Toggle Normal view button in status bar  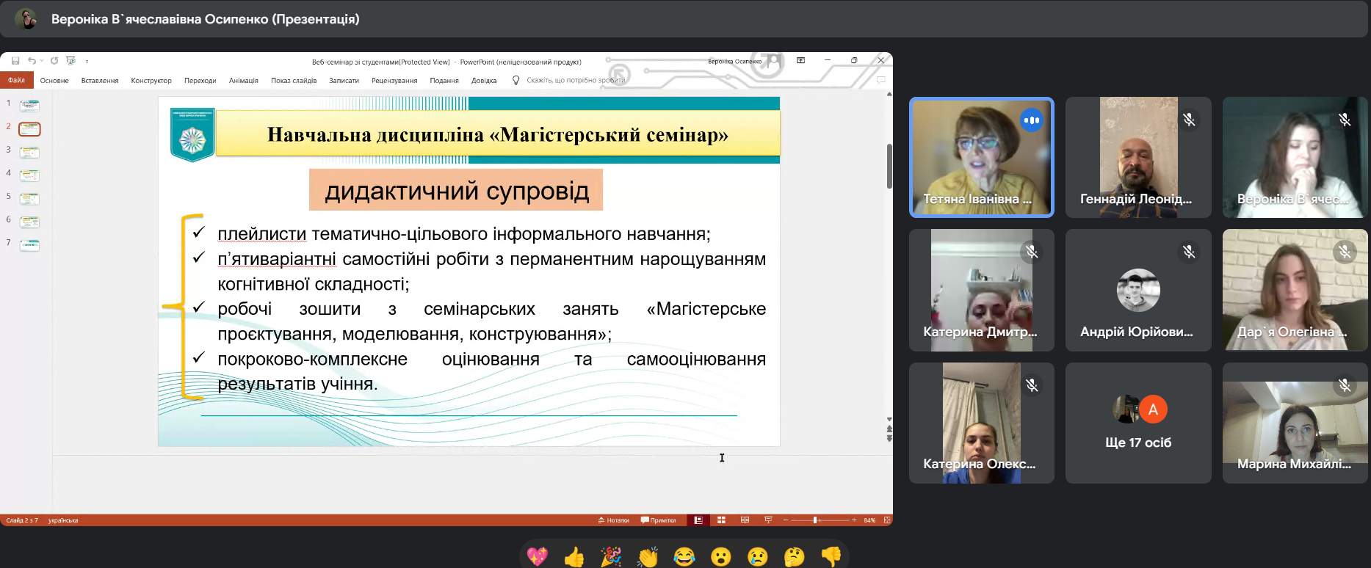698,520
